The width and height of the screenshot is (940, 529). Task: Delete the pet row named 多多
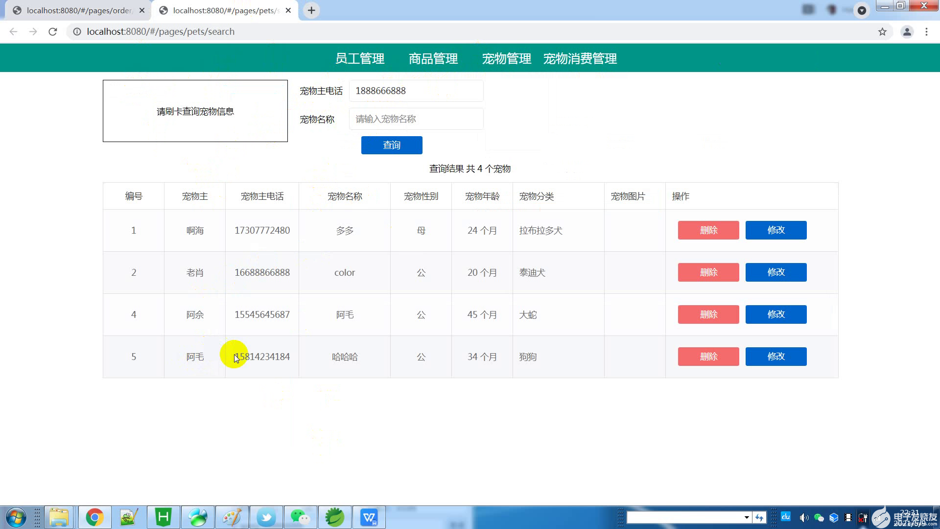(708, 230)
